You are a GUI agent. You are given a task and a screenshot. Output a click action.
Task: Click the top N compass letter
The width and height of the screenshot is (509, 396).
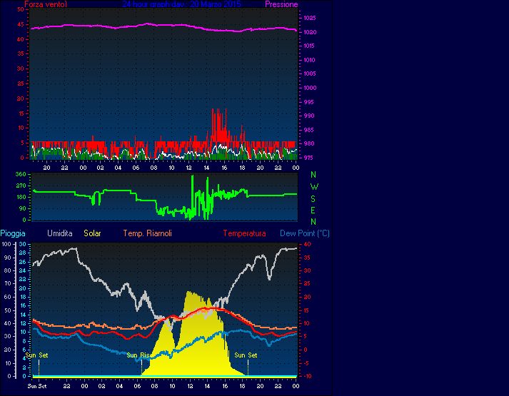(x=313, y=175)
